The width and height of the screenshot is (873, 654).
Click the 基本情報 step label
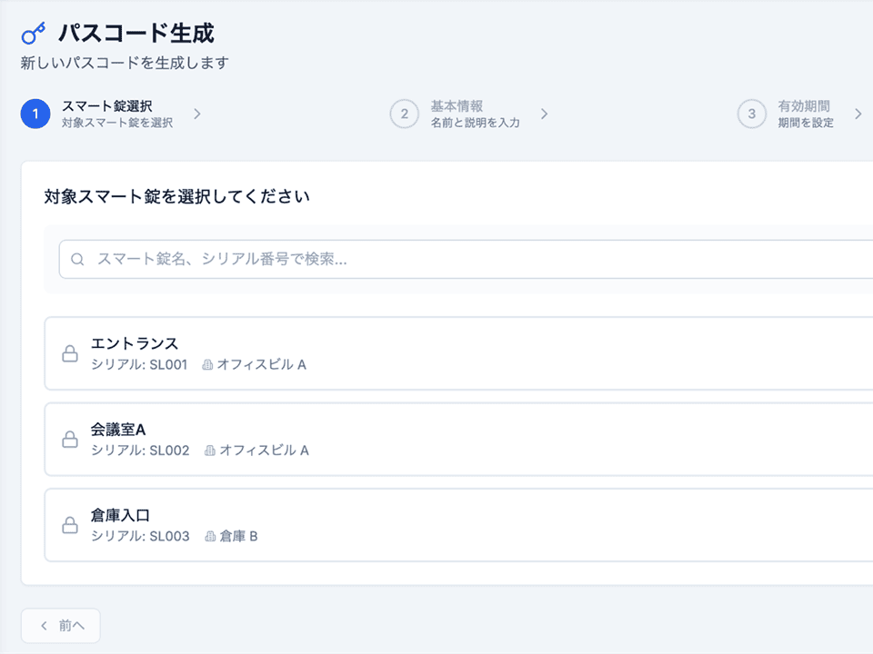(457, 107)
